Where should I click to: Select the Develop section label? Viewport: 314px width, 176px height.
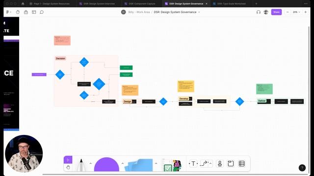tap(184, 99)
